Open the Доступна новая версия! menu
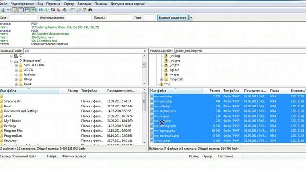The height and width of the screenshot is (172, 306). (x=128, y=4)
